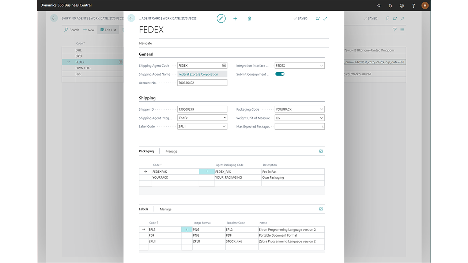Viewport: 468px width, 263px height.
Task: Toggle the filter pane funnel icon
Action: [x=395, y=30]
